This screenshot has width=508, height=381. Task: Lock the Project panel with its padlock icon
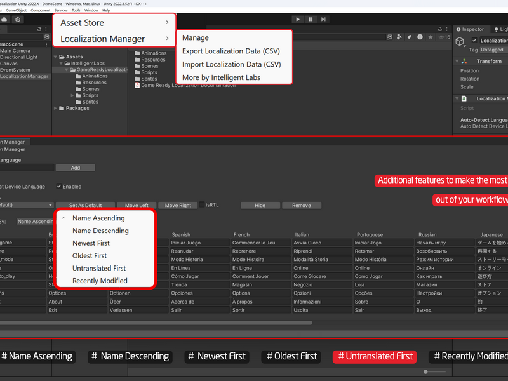tap(439, 29)
